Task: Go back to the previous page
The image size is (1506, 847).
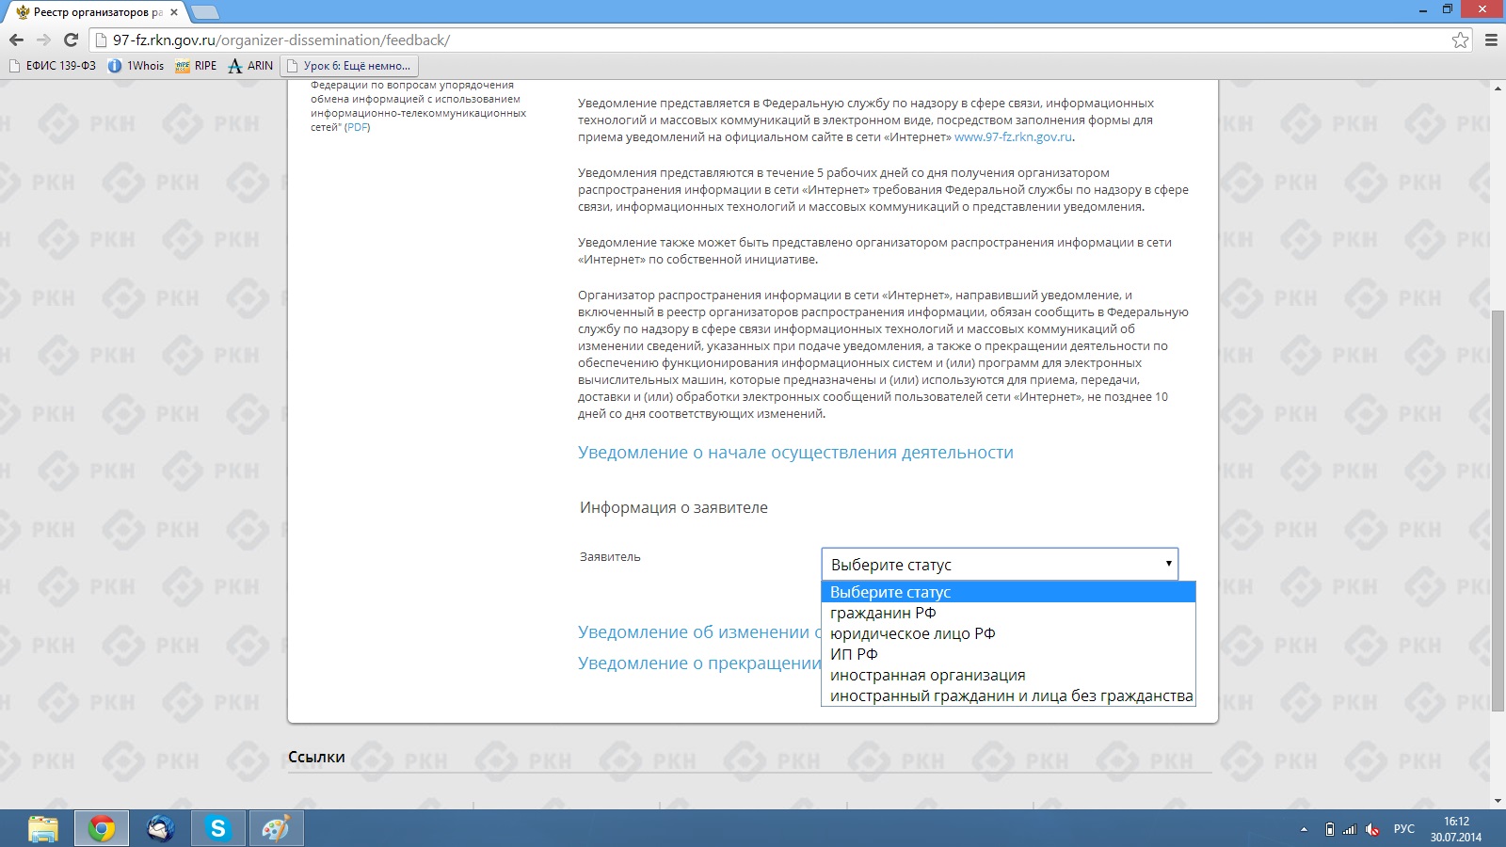Action: [x=16, y=40]
